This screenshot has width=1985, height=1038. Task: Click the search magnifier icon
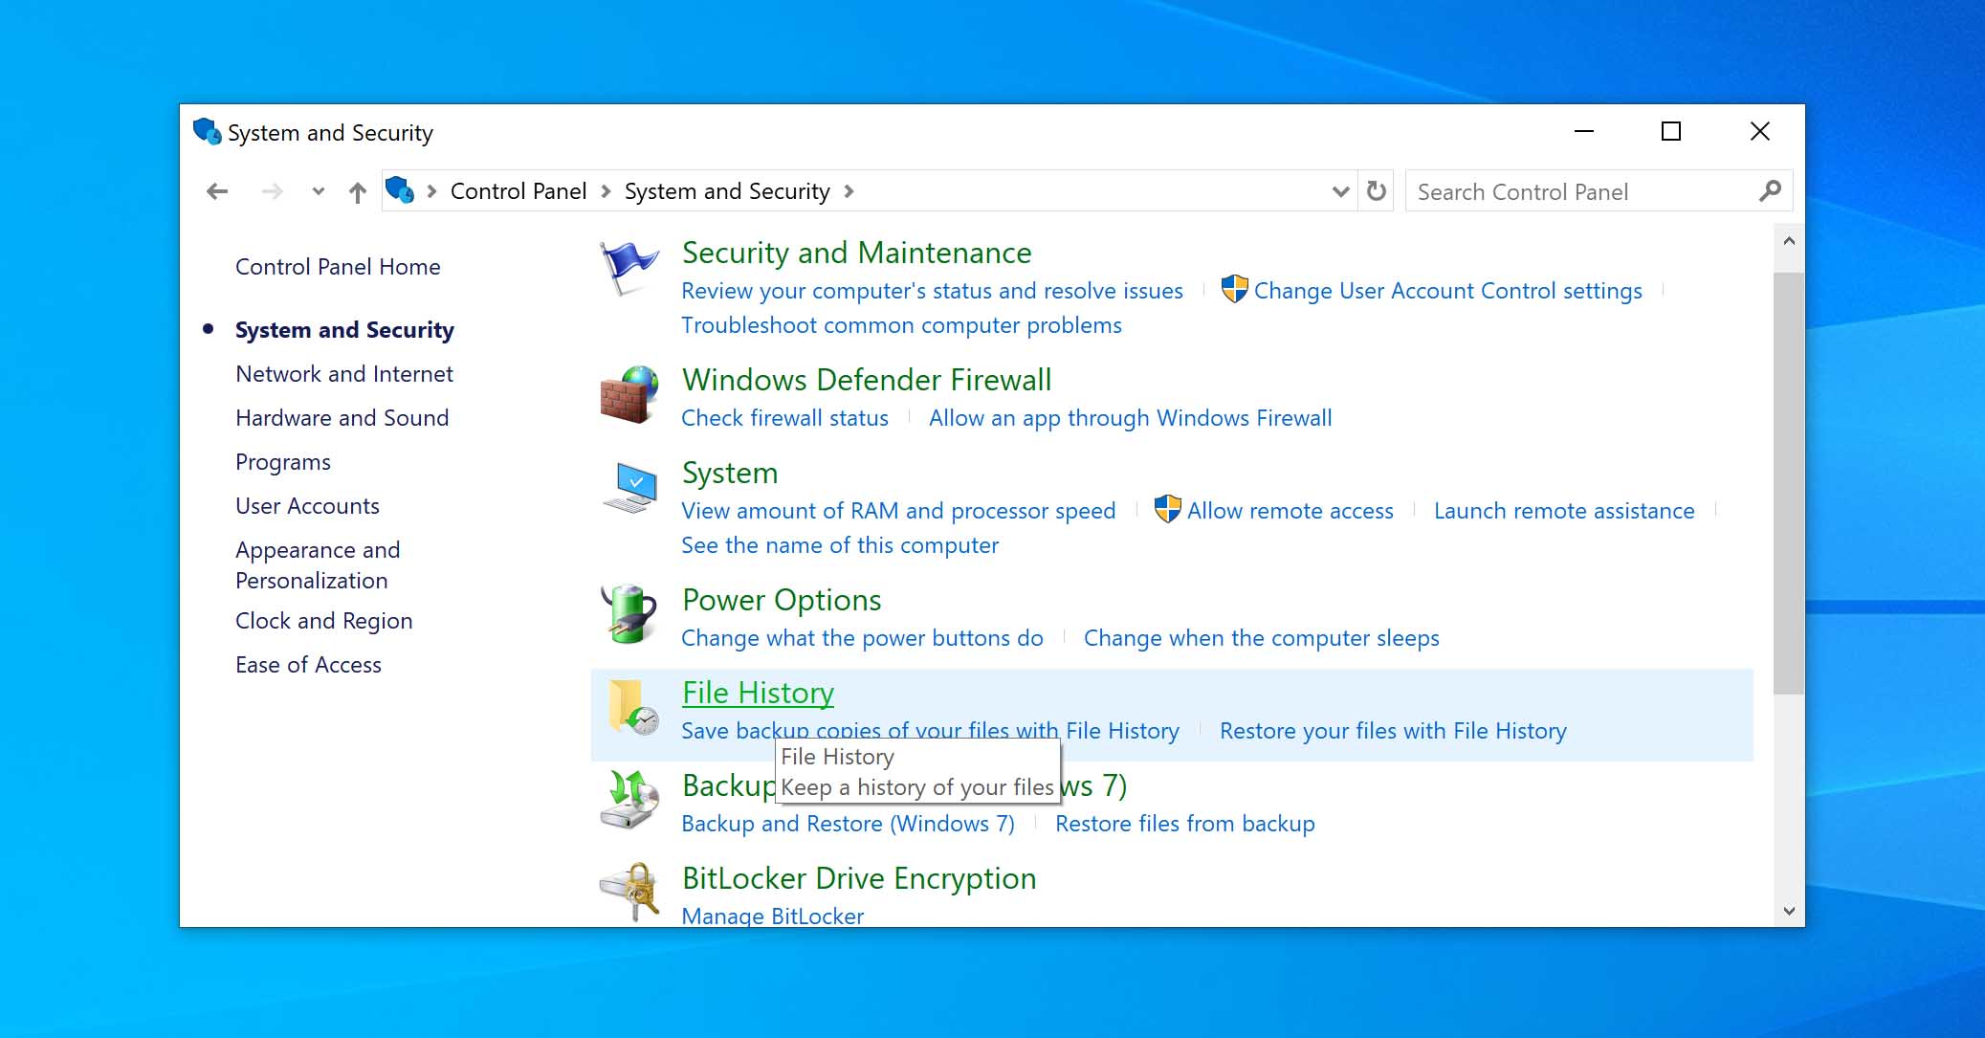click(x=1770, y=191)
